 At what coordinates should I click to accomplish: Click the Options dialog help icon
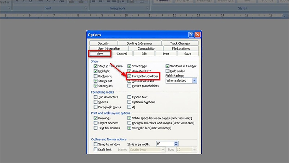click(x=191, y=34)
